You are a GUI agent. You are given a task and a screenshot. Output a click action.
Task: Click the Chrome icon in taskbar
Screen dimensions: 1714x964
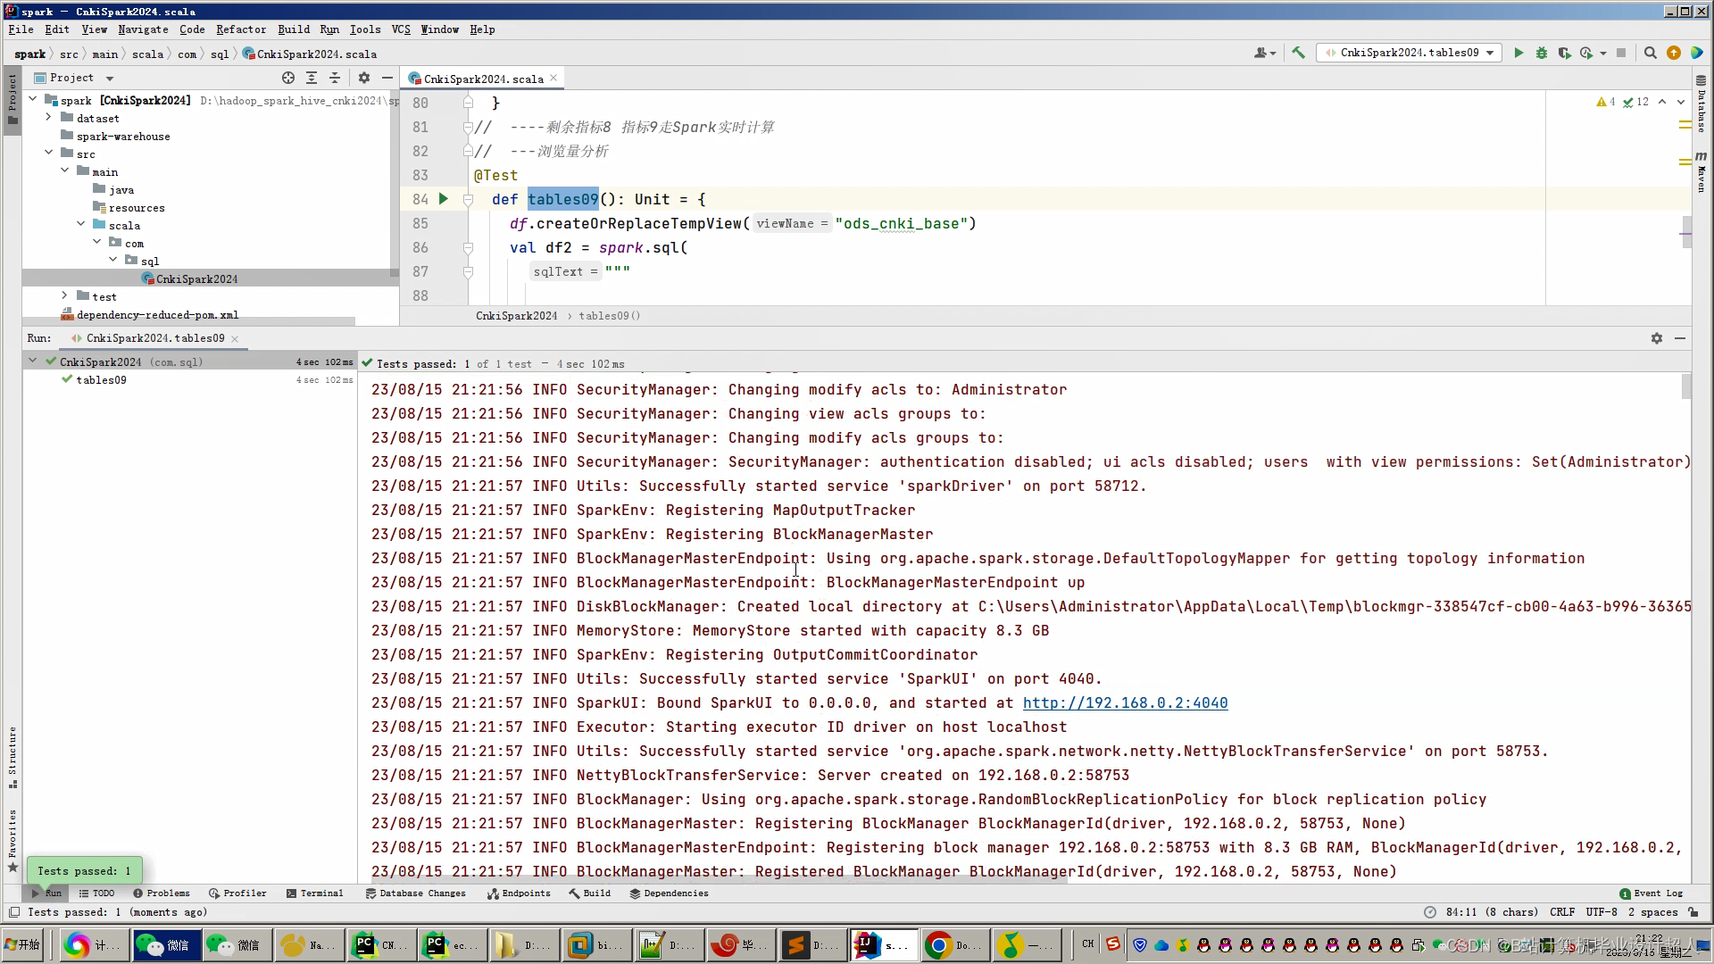(x=938, y=945)
